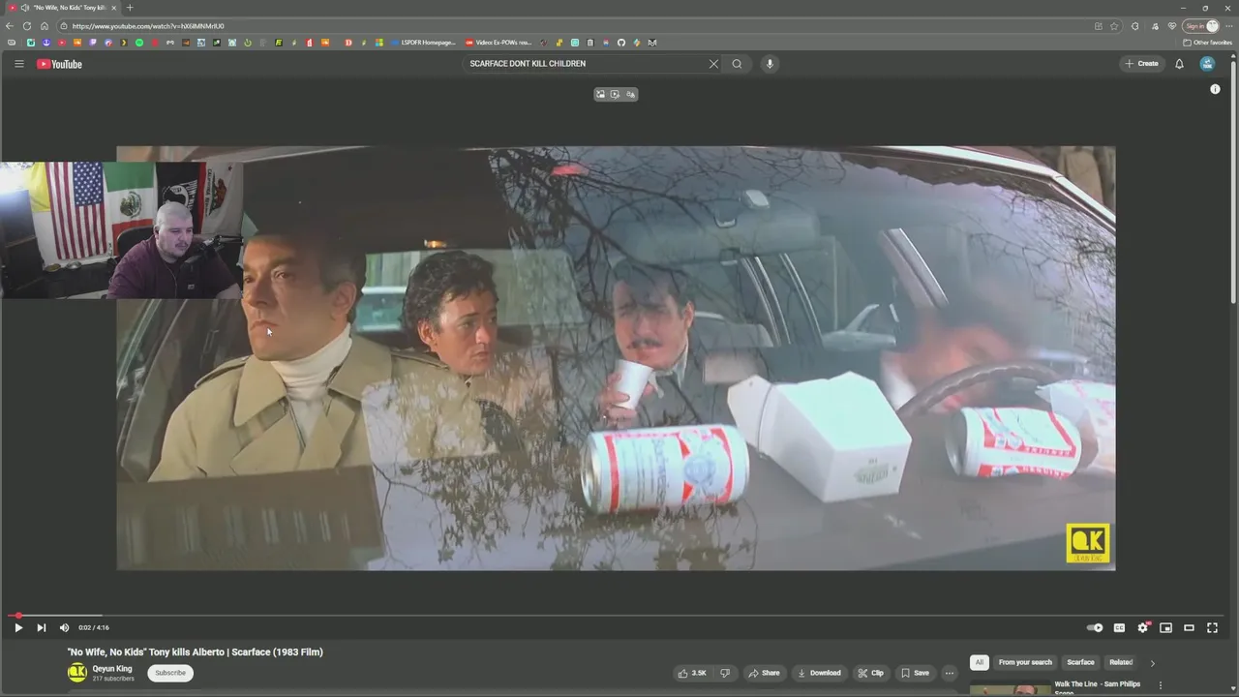The width and height of the screenshot is (1239, 697).
Task: Reload the page
Action: tap(27, 26)
